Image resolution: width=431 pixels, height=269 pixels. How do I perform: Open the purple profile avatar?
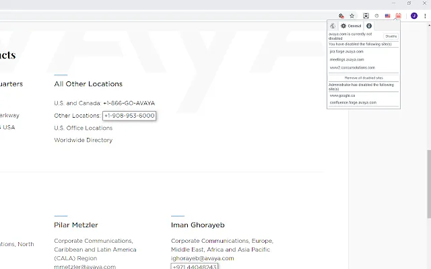pyautogui.click(x=414, y=16)
